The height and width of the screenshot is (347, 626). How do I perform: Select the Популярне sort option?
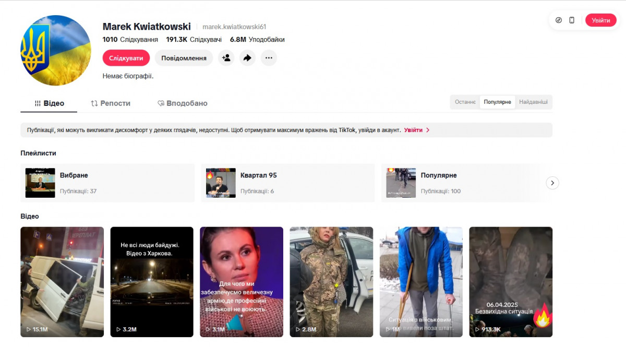click(x=497, y=102)
